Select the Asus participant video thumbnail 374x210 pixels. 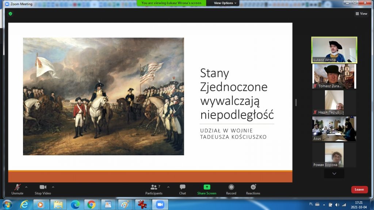[x=334, y=129]
